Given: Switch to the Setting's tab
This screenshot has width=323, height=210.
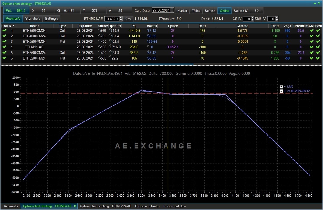Looking at the screenshot, I should [51, 19].
